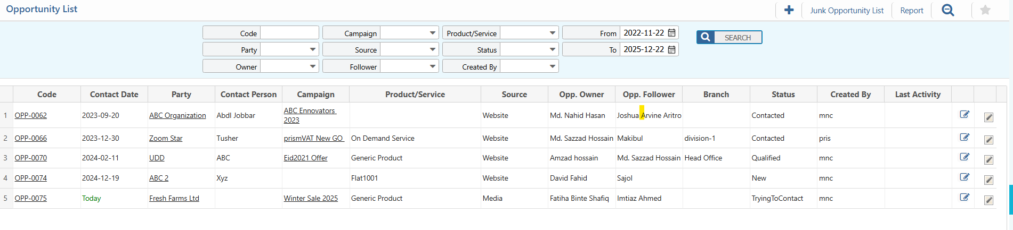Click the Code filter text field
The height and width of the screenshot is (230, 1013).
(289, 33)
